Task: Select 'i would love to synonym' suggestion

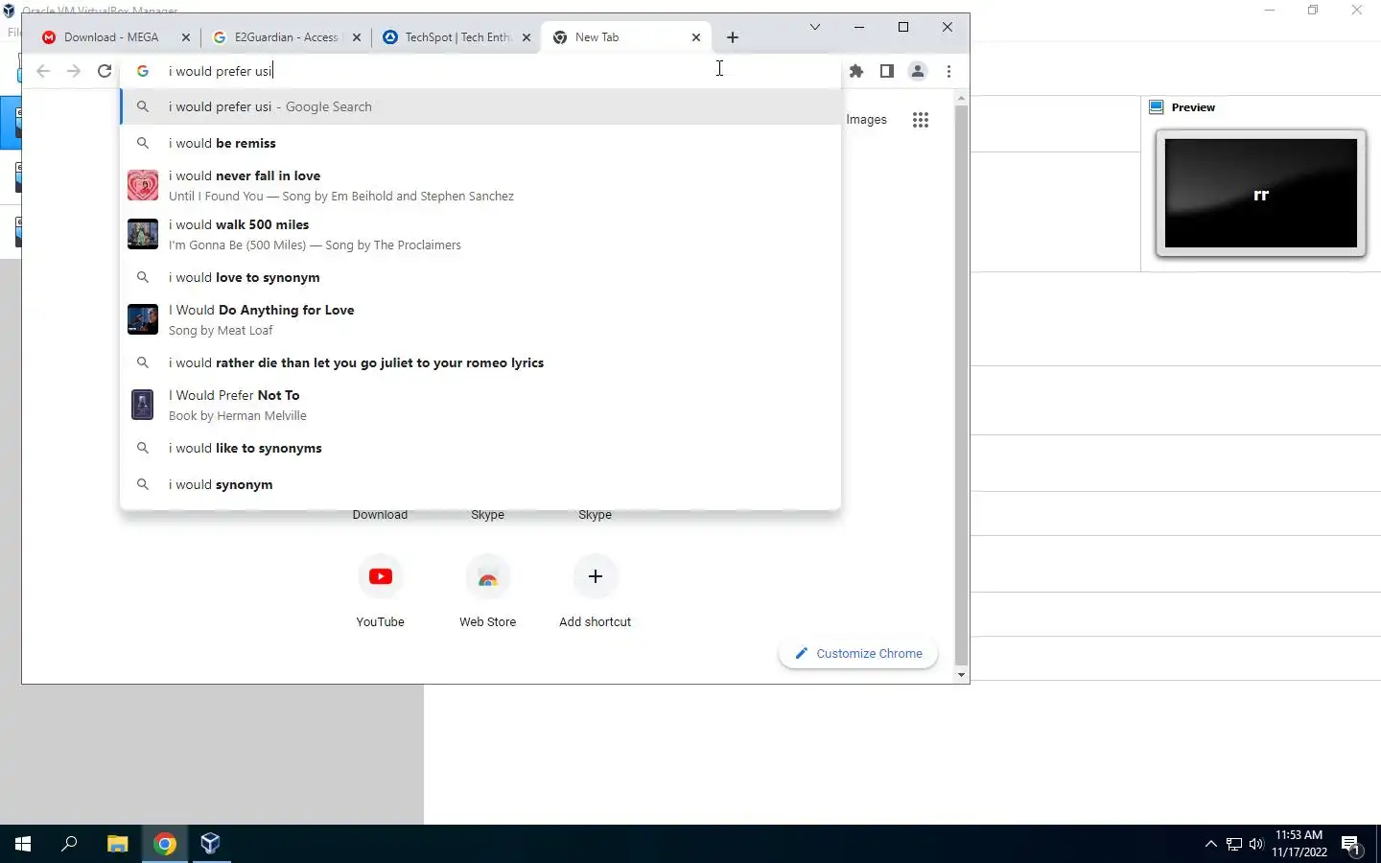Action: click(x=480, y=277)
